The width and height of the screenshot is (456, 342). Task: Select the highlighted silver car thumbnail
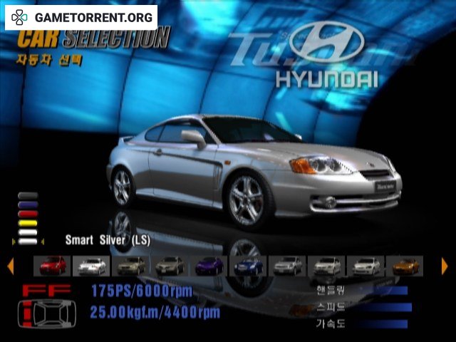coord(91,266)
